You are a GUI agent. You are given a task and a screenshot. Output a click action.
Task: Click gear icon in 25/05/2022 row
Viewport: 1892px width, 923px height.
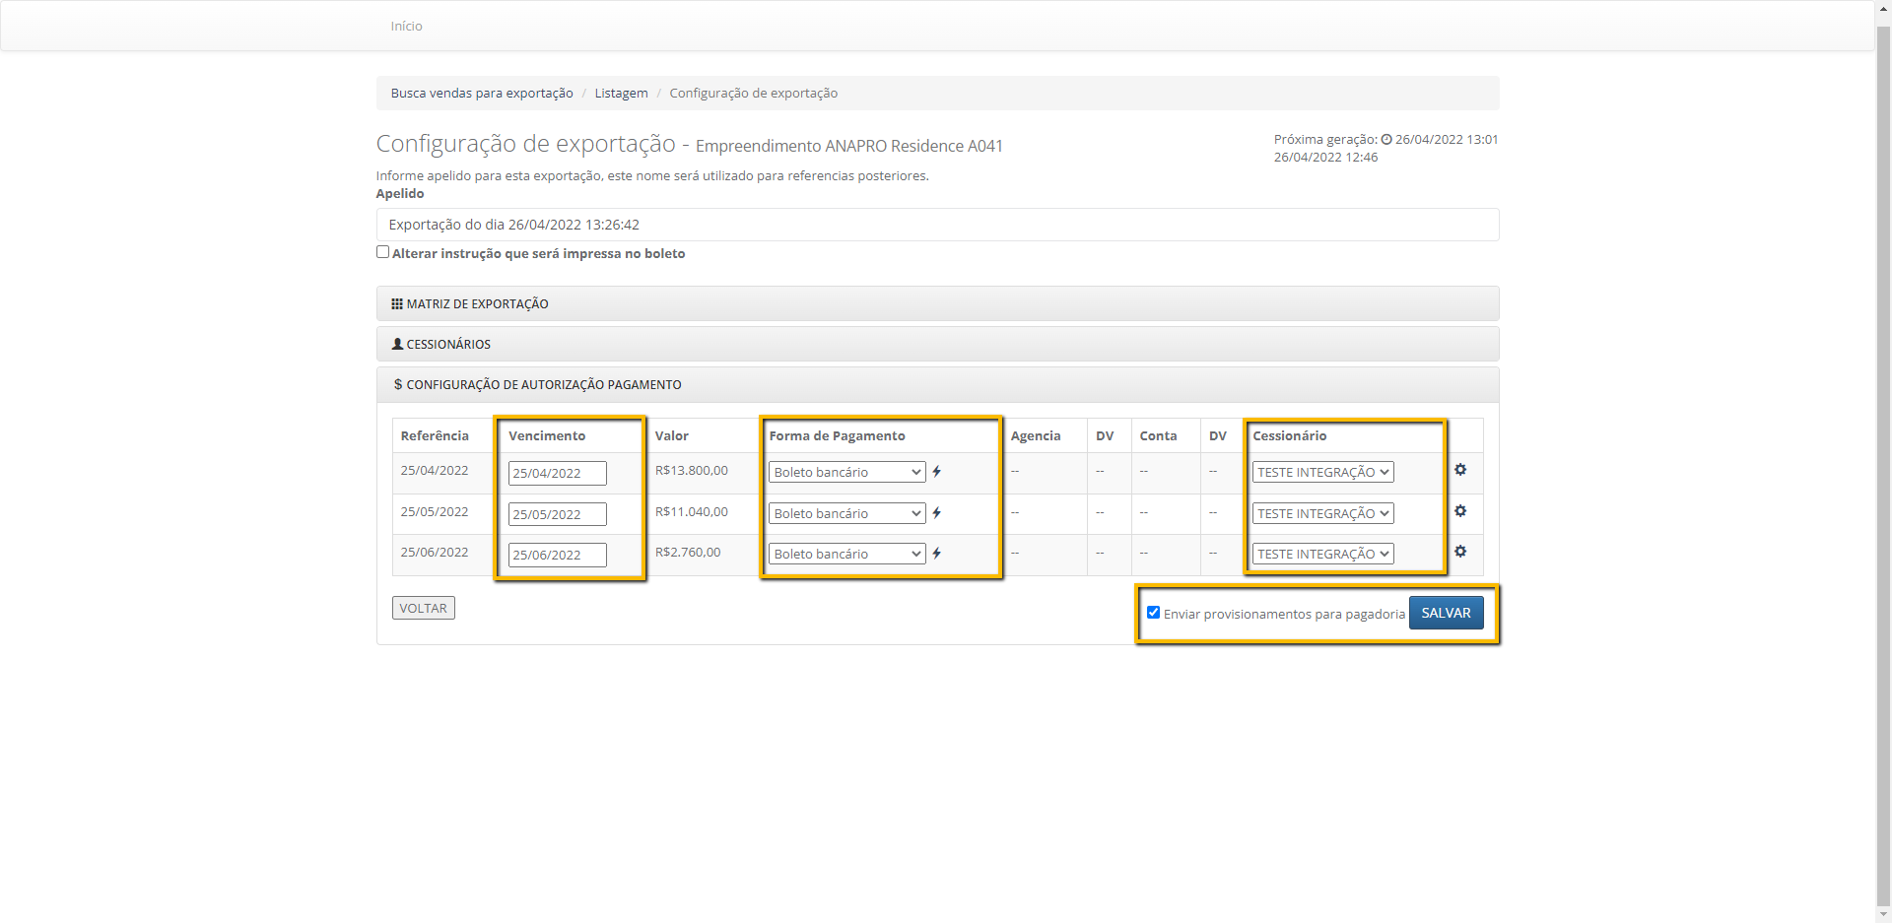(1460, 511)
